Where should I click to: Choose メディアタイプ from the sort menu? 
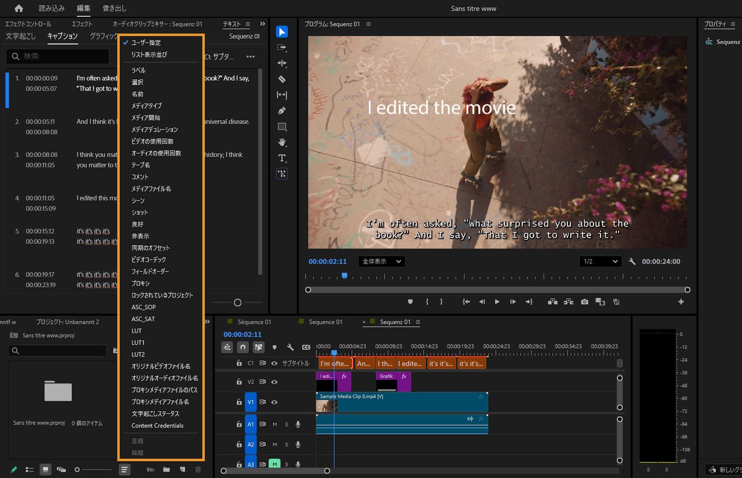coord(146,106)
